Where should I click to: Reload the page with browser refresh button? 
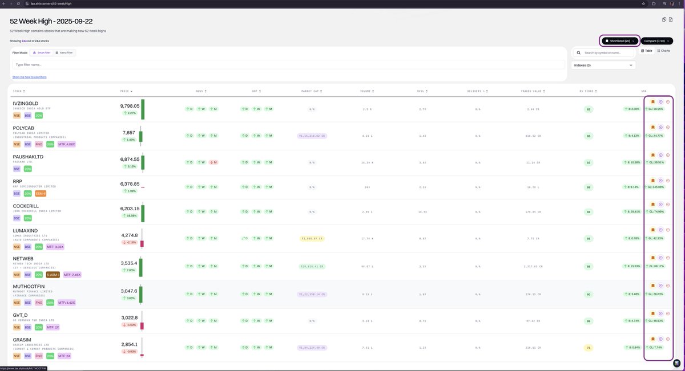[x=18, y=3]
